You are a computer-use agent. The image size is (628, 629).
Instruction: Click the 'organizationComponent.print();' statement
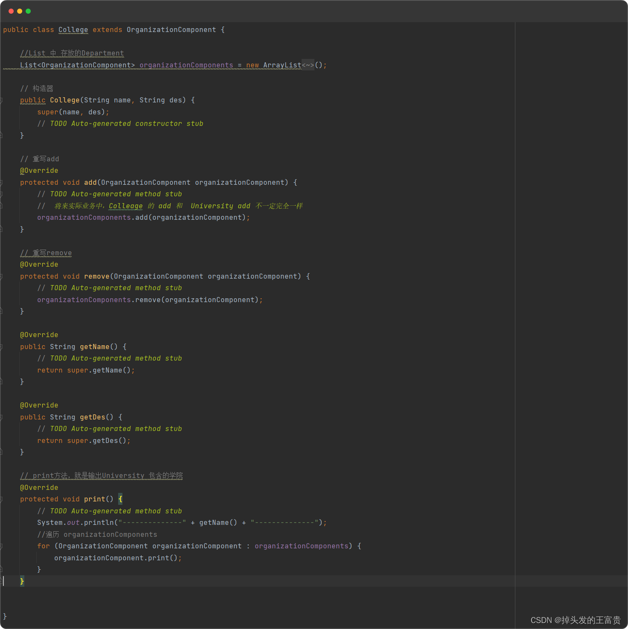click(x=118, y=558)
